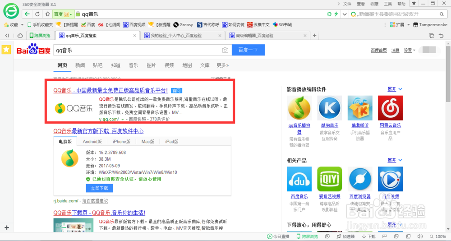Click the green lightning speed mode icon

tap(336, 14)
